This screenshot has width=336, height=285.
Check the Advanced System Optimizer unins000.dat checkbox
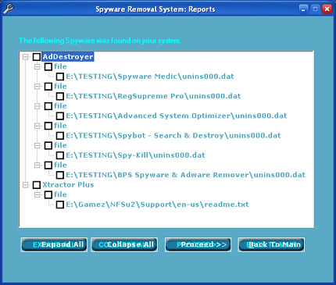tap(60, 116)
